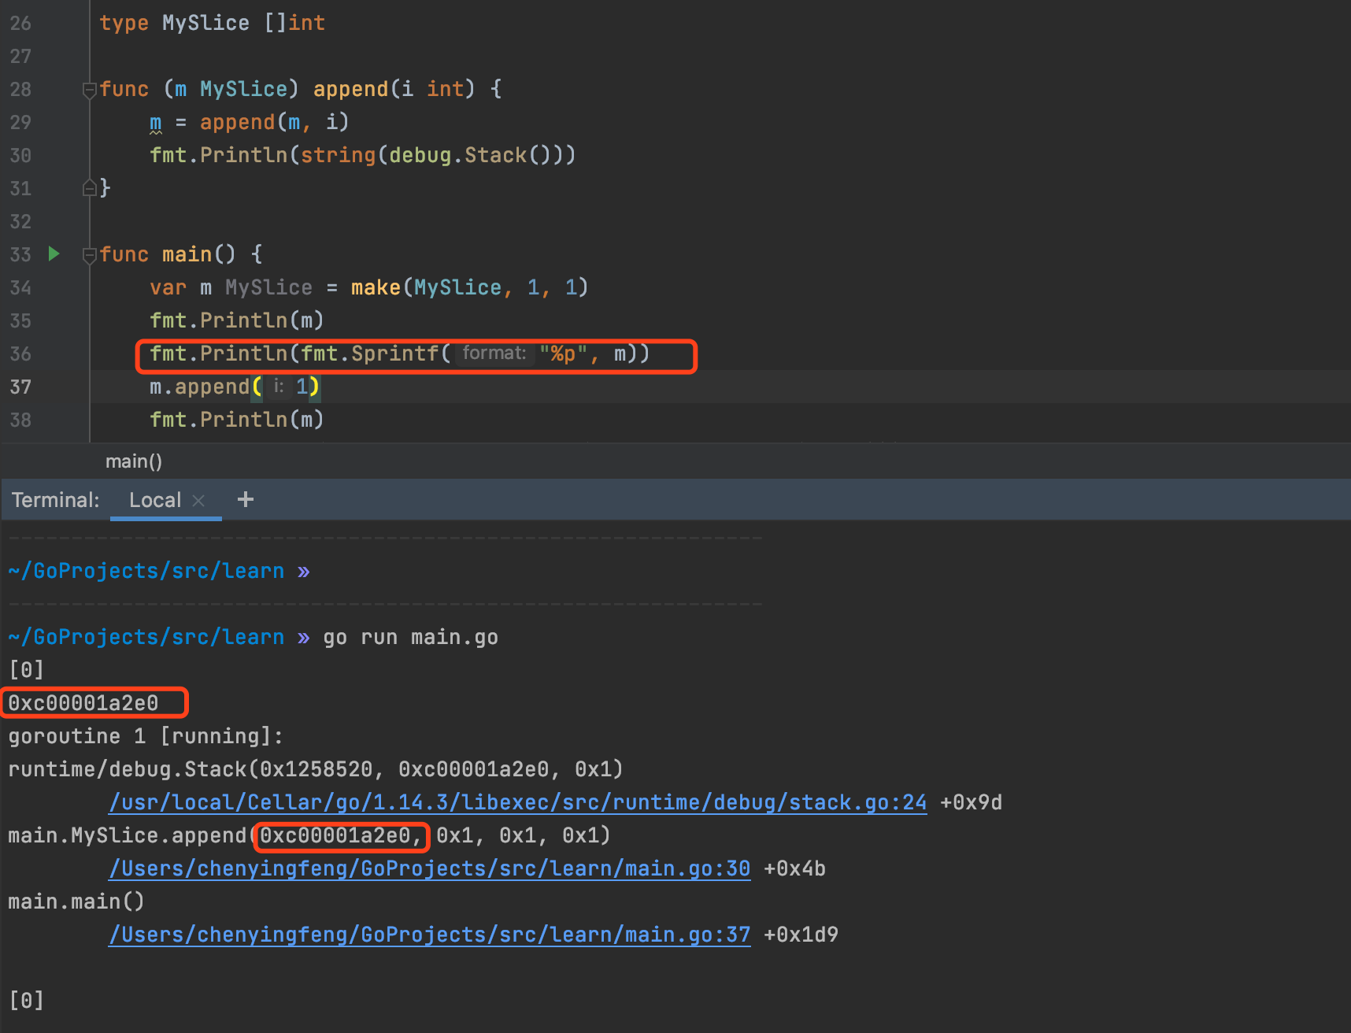Click the 0xc00001a2e0 pointer output line
The height and width of the screenshot is (1033, 1351).
[x=83, y=703]
